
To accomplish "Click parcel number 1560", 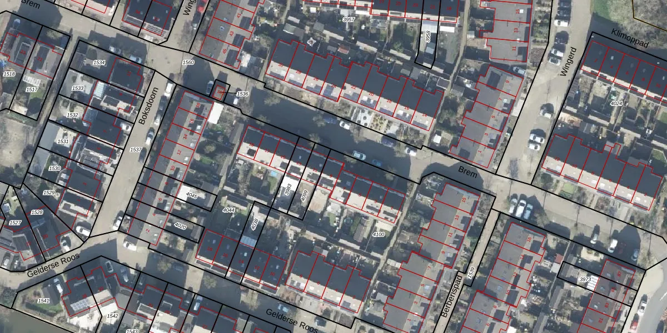I will click(188, 63).
